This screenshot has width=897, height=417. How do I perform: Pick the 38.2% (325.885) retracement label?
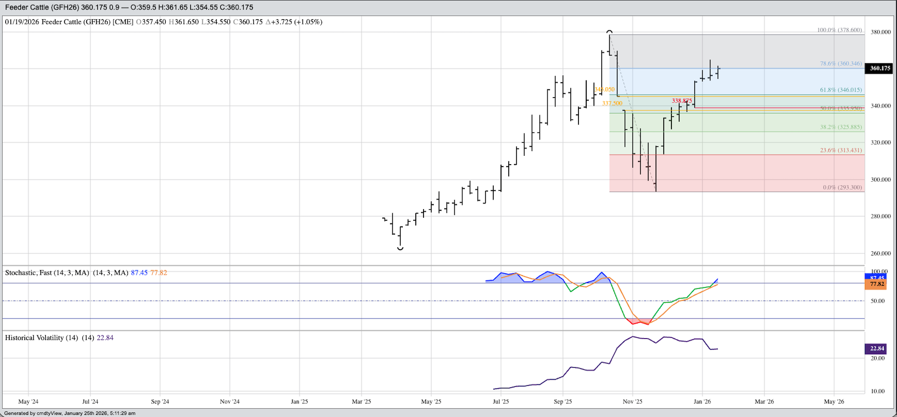[840, 127]
